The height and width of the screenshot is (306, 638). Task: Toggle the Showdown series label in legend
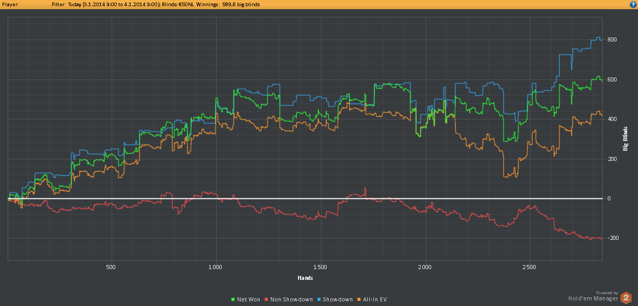point(338,299)
